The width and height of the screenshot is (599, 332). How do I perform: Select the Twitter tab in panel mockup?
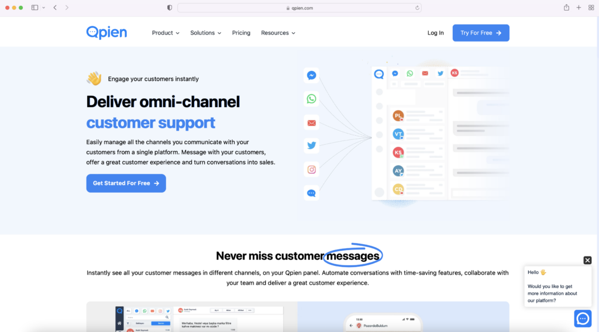click(440, 73)
